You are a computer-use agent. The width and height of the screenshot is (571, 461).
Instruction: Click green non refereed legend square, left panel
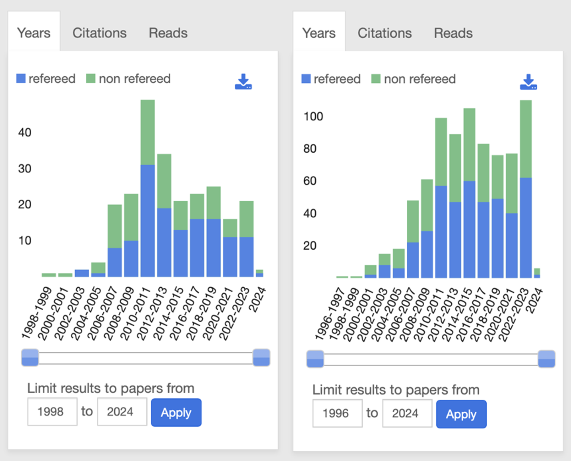tap(91, 79)
